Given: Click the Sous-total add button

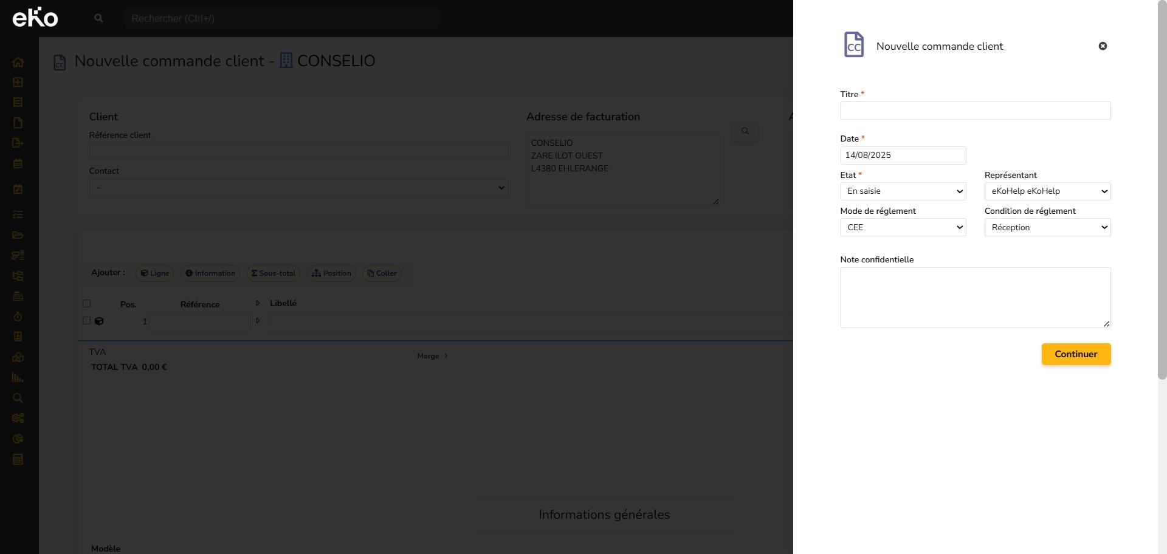Looking at the screenshot, I should 273,273.
